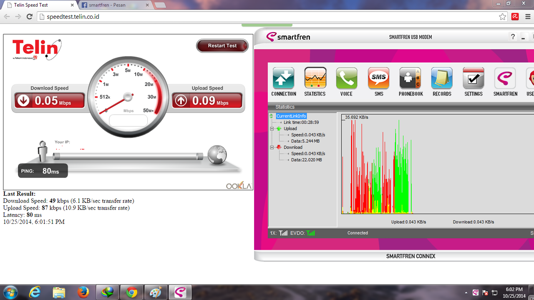Select the Download node in tree
Screen dimensions: 534x300
(293, 147)
